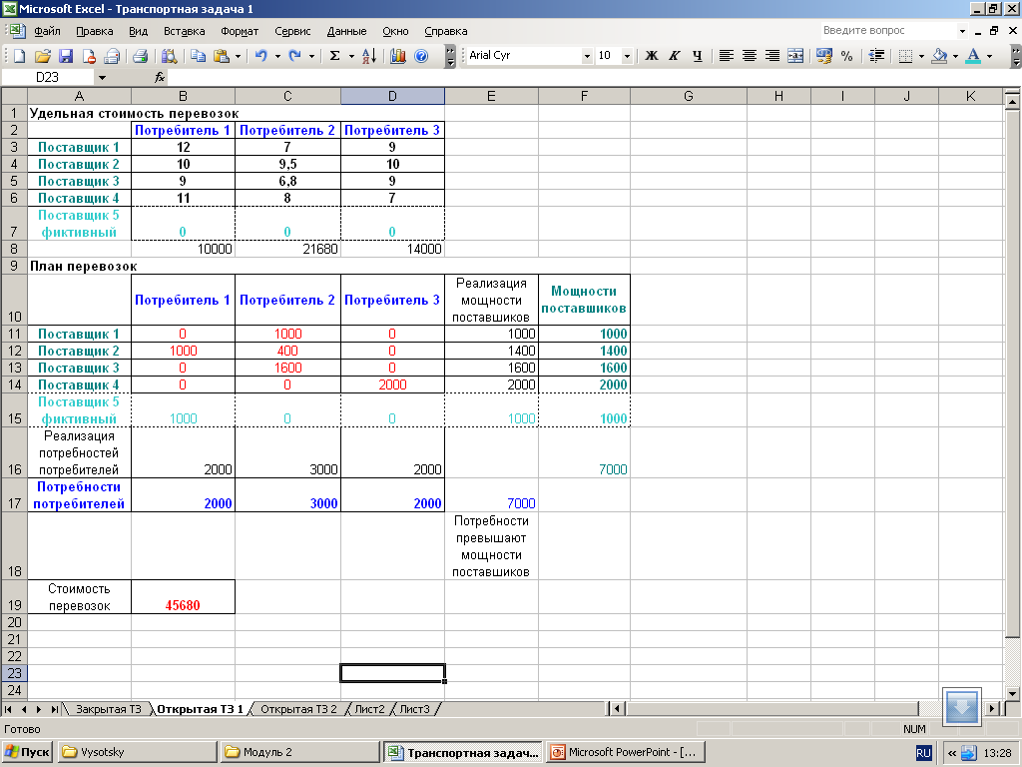Apply Fill Color paint bucket

click(939, 56)
